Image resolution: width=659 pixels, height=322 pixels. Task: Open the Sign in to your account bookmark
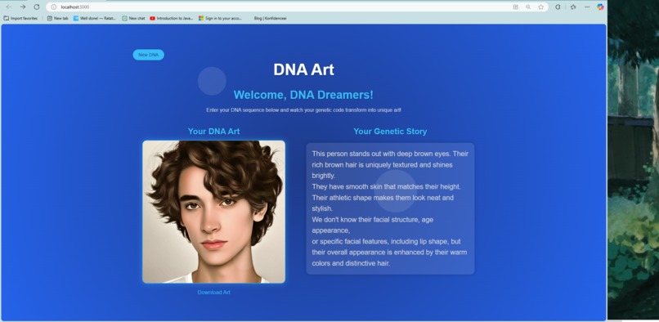(x=220, y=19)
